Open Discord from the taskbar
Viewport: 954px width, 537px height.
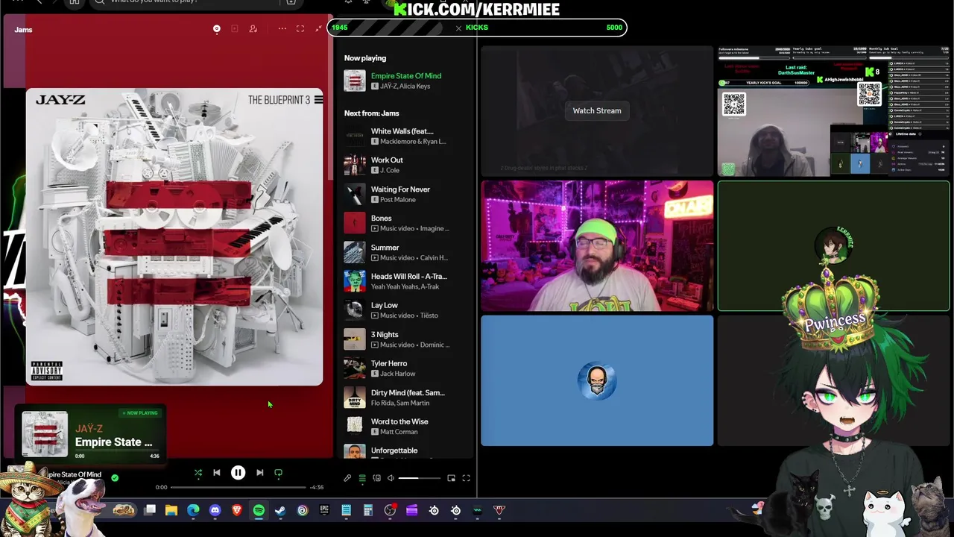click(x=215, y=510)
